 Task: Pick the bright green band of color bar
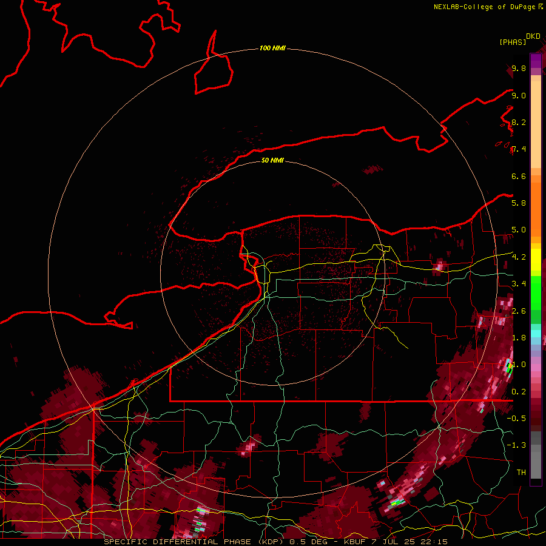[536, 293]
